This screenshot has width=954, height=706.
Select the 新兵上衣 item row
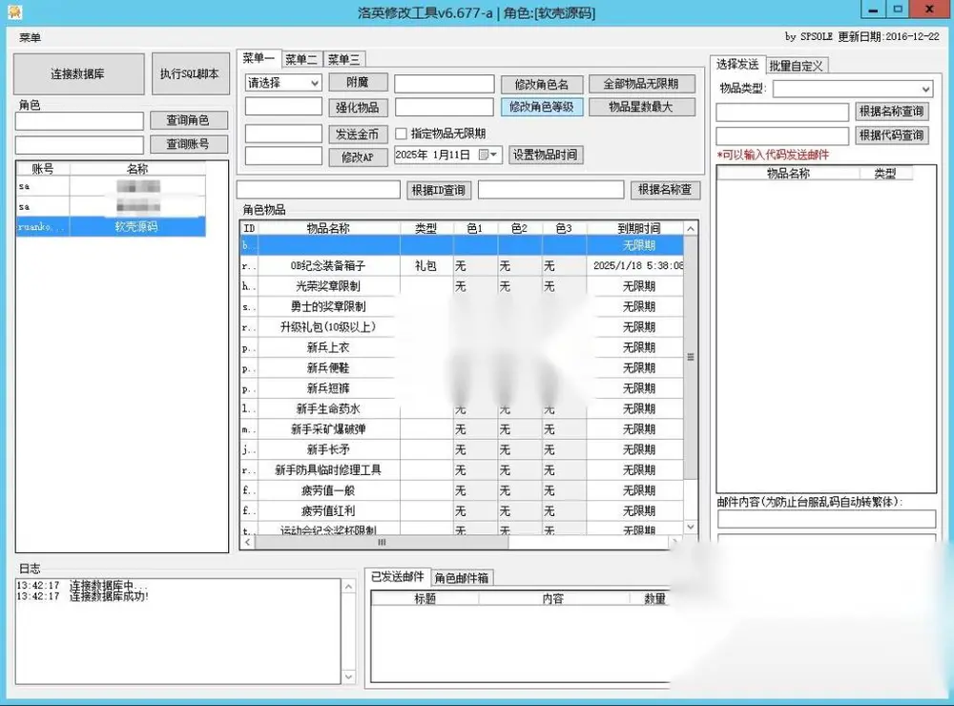tap(463, 347)
